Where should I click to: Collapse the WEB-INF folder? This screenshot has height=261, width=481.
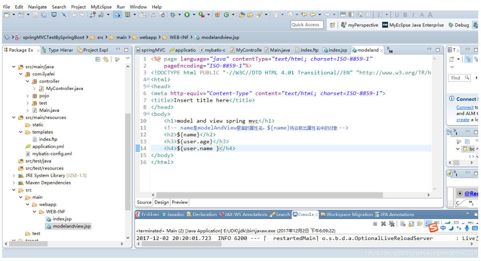pos(34,212)
